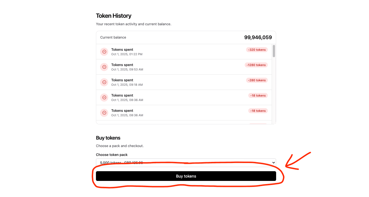Viewport: 369px width, 197px height.
Task: Click the minus icon on the first Tokens spent entry
Action: [104, 52]
